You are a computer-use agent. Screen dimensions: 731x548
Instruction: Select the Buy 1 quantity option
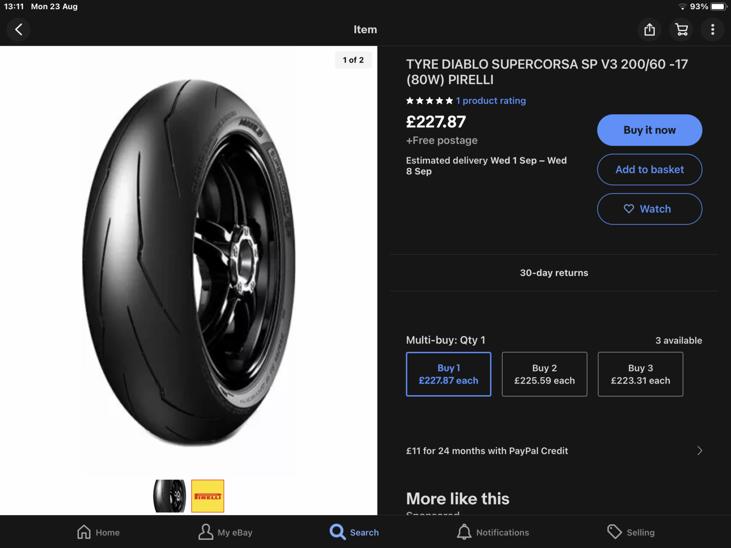[x=448, y=374]
